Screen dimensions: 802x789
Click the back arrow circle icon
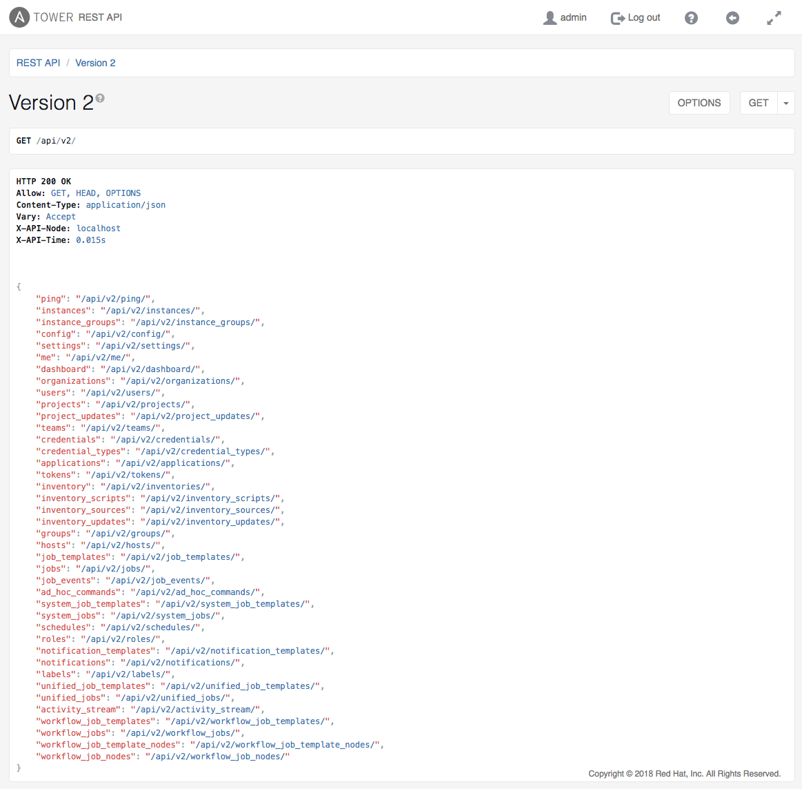(732, 18)
